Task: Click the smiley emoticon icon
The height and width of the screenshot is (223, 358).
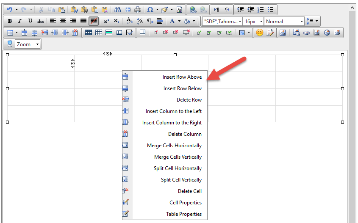Action: tap(260, 33)
